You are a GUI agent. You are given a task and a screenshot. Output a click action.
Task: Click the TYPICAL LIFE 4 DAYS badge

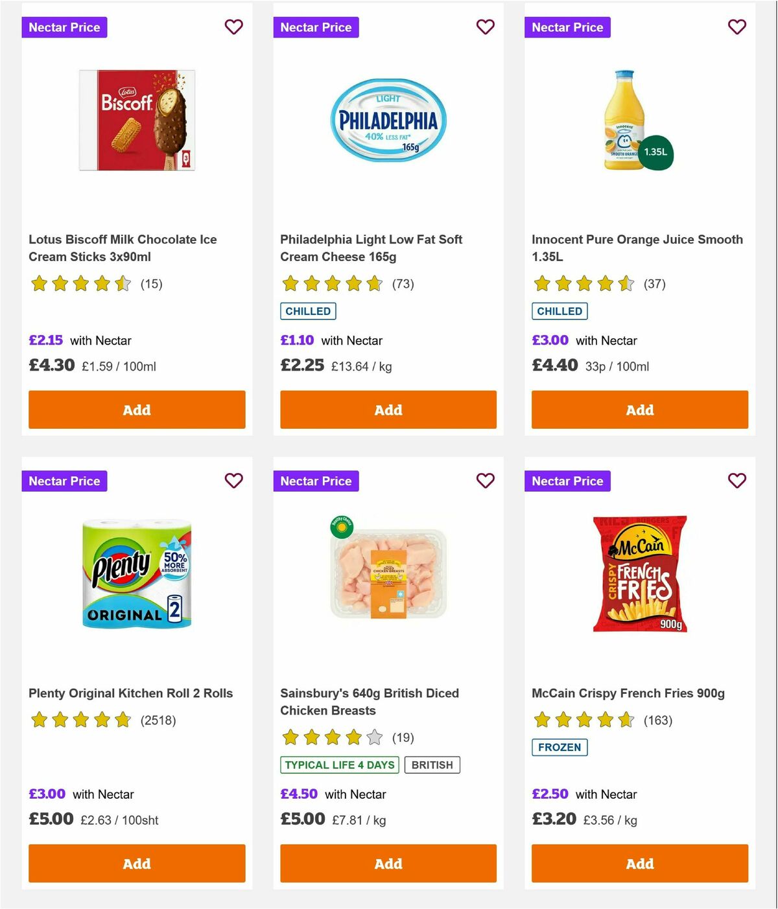(x=340, y=765)
